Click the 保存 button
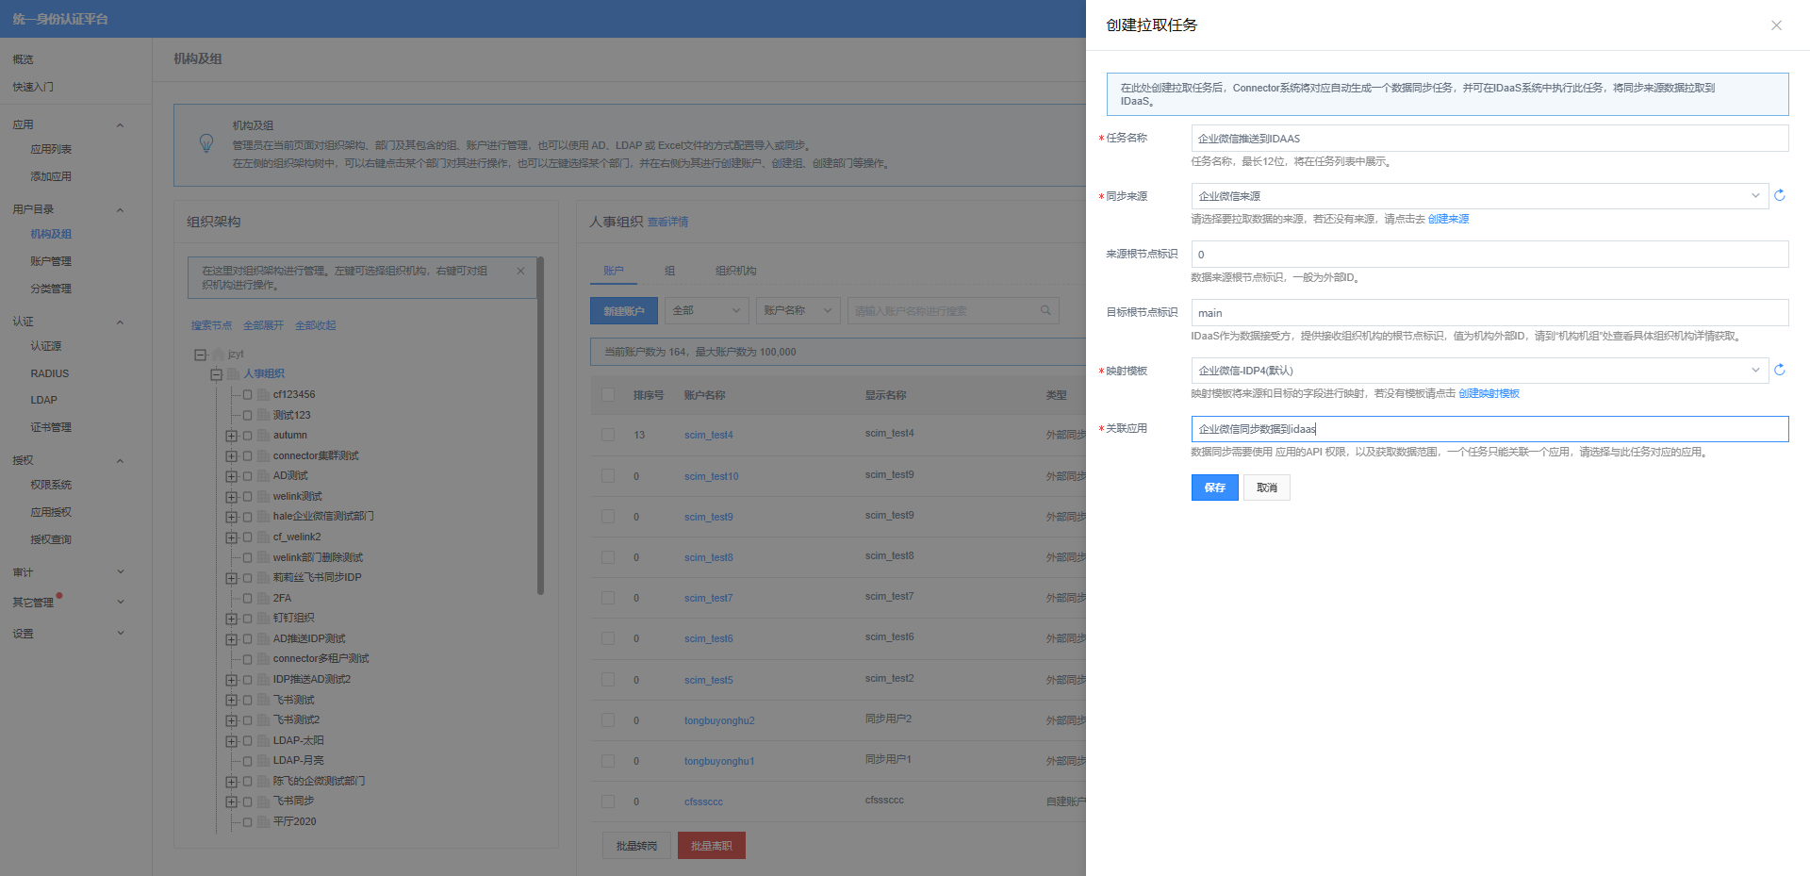Screen dimensions: 1810x876 1214,488
